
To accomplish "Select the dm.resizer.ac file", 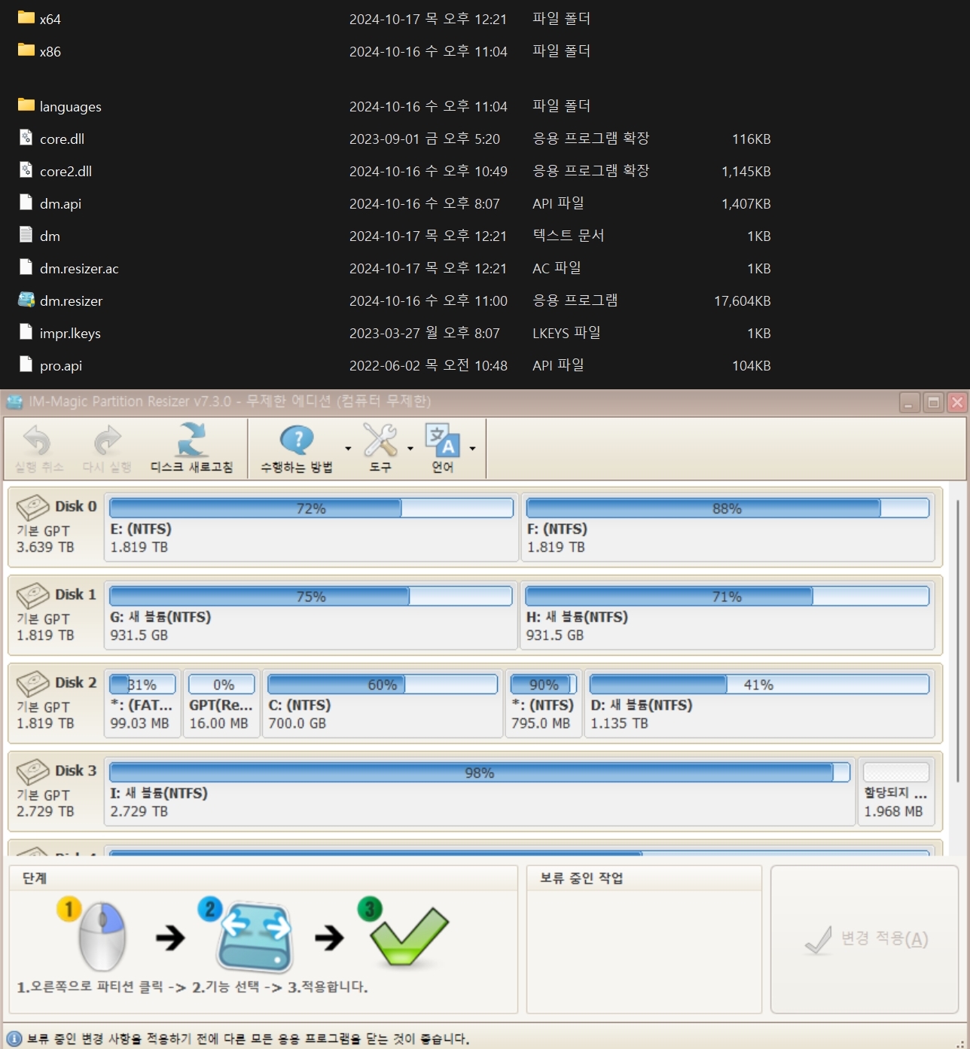I will coord(79,268).
